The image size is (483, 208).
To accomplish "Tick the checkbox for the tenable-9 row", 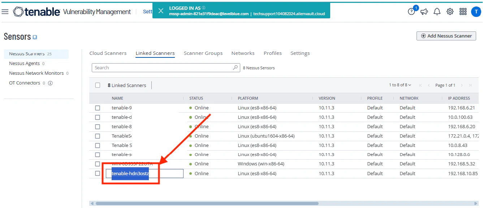I will click(x=98, y=108).
